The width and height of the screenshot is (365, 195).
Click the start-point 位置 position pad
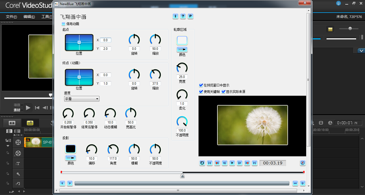tap(79, 42)
